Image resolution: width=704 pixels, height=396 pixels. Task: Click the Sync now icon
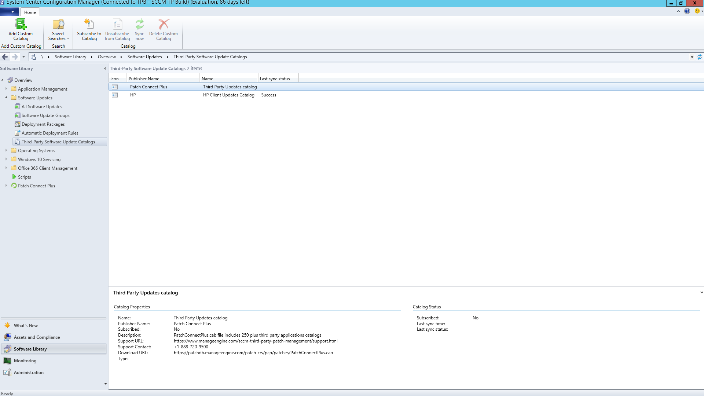click(x=139, y=25)
